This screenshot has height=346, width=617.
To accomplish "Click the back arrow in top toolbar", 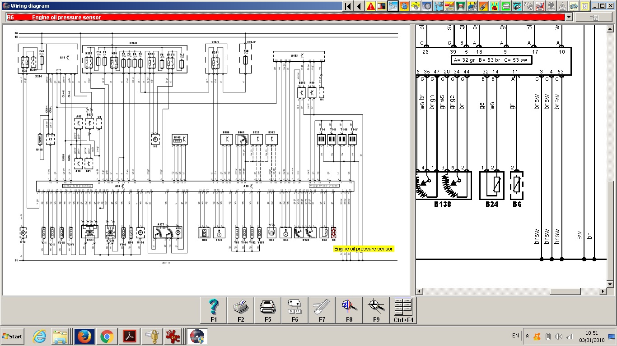I will coord(359,6).
